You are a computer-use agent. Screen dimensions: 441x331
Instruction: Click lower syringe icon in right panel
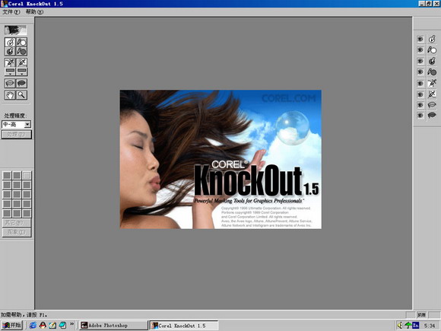point(432,94)
